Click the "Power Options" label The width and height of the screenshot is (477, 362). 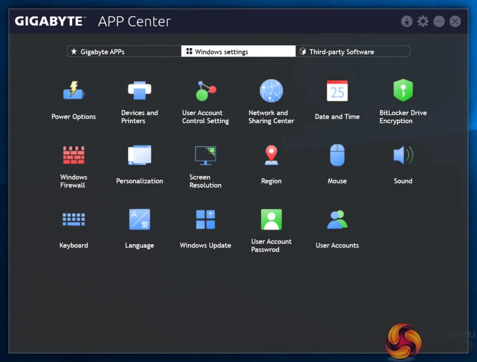[x=74, y=117]
